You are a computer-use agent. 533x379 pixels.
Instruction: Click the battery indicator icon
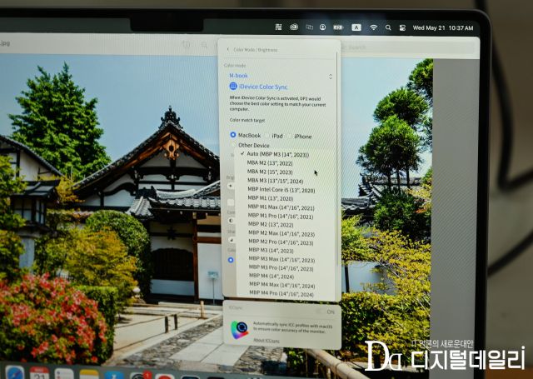coord(338,27)
